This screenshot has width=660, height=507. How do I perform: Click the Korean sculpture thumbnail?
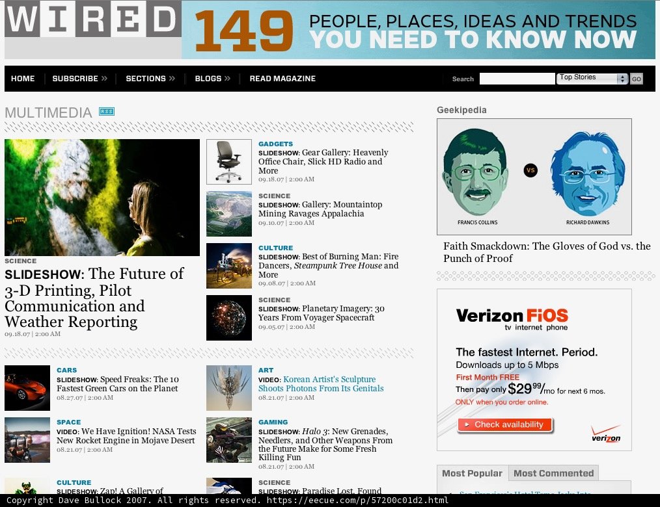coord(229,388)
